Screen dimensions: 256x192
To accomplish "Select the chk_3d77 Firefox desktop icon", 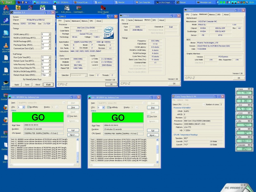I will click(x=5, y=108).
